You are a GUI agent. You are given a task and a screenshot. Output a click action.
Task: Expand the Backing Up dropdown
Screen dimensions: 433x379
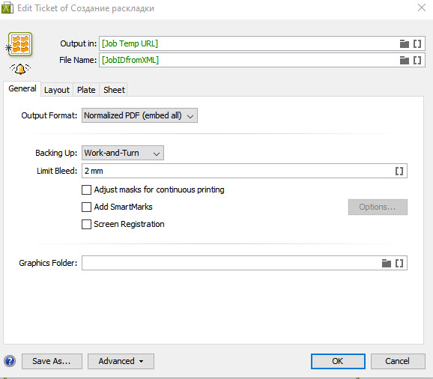click(x=123, y=153)
